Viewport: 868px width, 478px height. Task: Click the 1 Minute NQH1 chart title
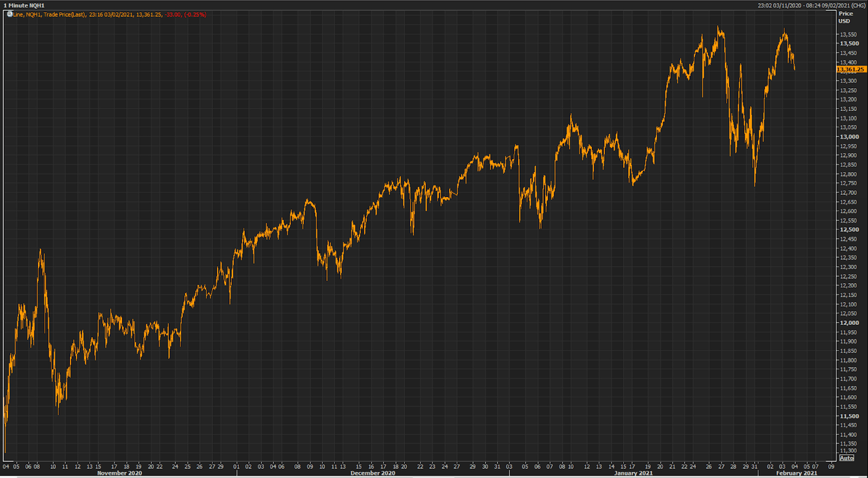click(x=24, y=5)
